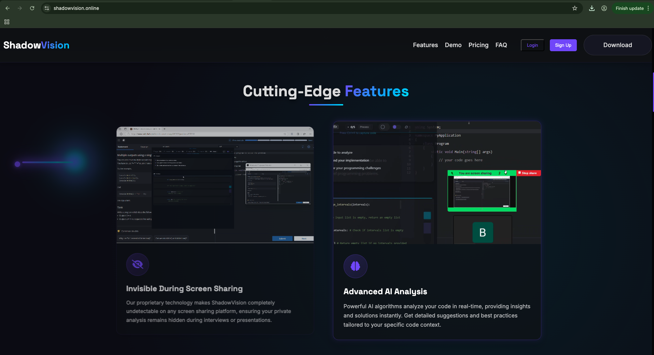The image size is (654, 355).
Task: Click the green B avatar tile
Action: pos(483,232)
